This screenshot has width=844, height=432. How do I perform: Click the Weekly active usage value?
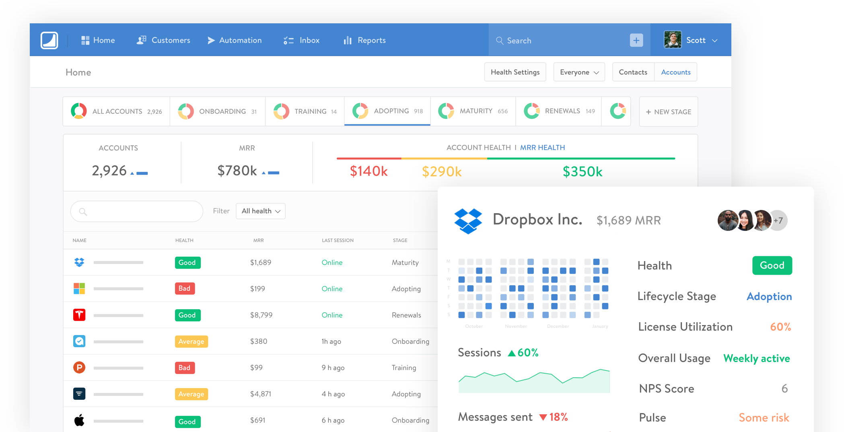(x=756, y=358)
